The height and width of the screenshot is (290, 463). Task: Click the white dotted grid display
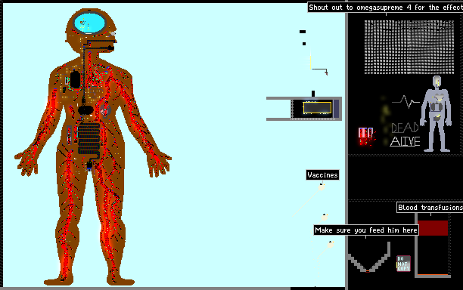click(409, 47)
